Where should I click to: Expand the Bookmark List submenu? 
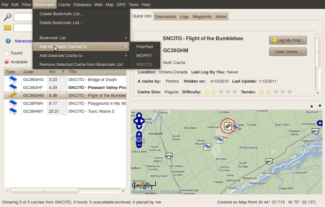81,38
